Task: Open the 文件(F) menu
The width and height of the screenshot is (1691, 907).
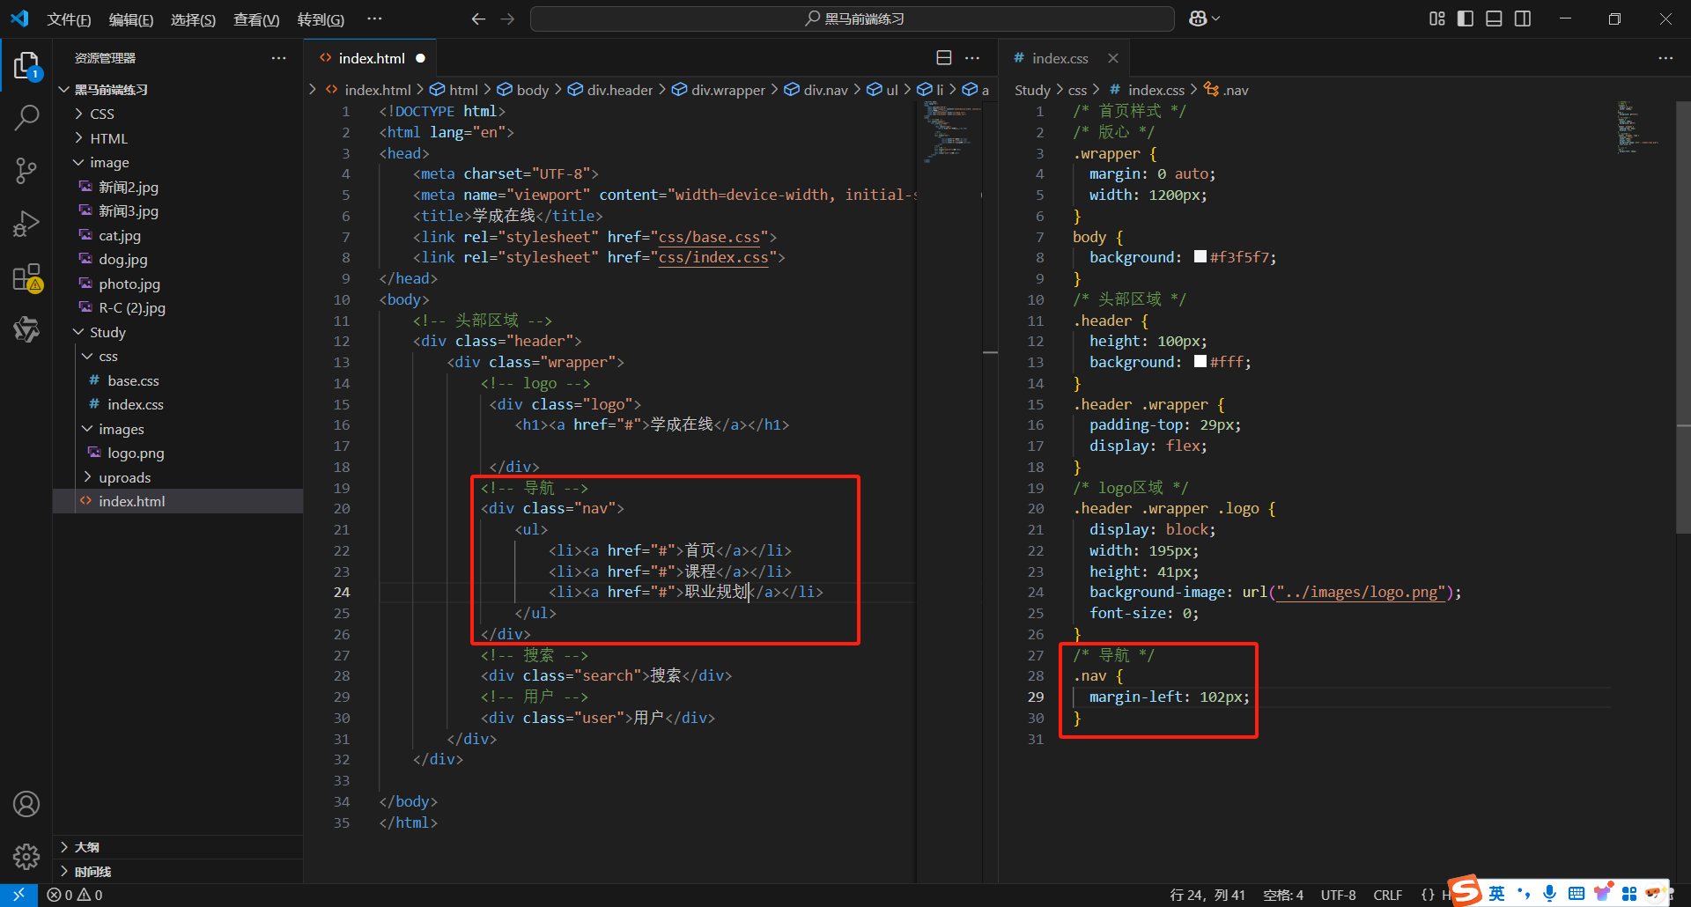Action: [69, 19]
